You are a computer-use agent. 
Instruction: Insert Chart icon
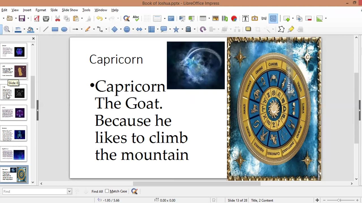[x=234, y=18]
